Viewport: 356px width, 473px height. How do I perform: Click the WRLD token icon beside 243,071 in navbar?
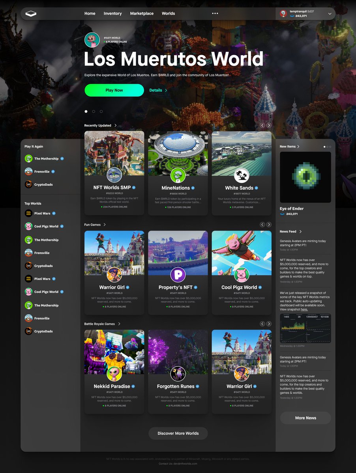coord(292,16)
